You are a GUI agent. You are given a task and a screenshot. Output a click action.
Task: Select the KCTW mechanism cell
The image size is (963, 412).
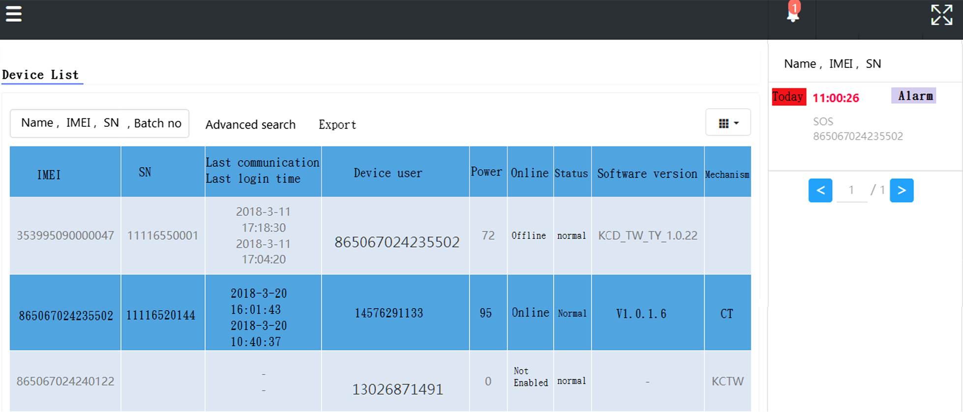pyautogui.click(x=728, y=381)
